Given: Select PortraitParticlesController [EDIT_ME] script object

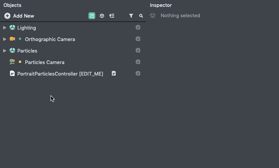Looking at the screenshot, I should pyautogui.click(x=60, y=74).
